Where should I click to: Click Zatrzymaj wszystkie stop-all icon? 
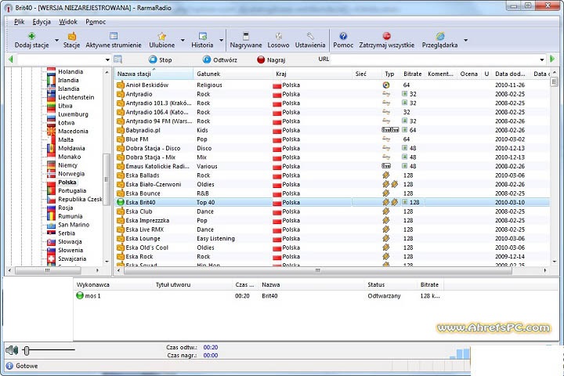point(387,36)
